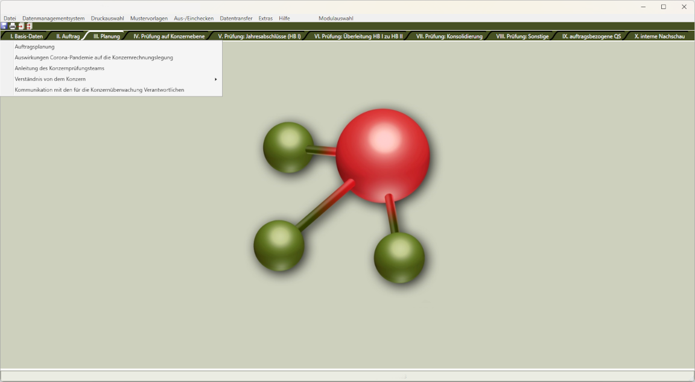Click the large red sphere in the logo
The width and height of the screenshot is (695, 382).
[x=382, y=155]
